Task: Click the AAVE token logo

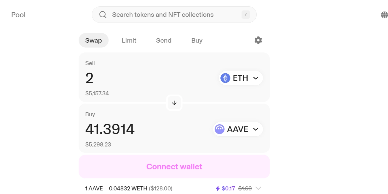Action: click(220, 129)
